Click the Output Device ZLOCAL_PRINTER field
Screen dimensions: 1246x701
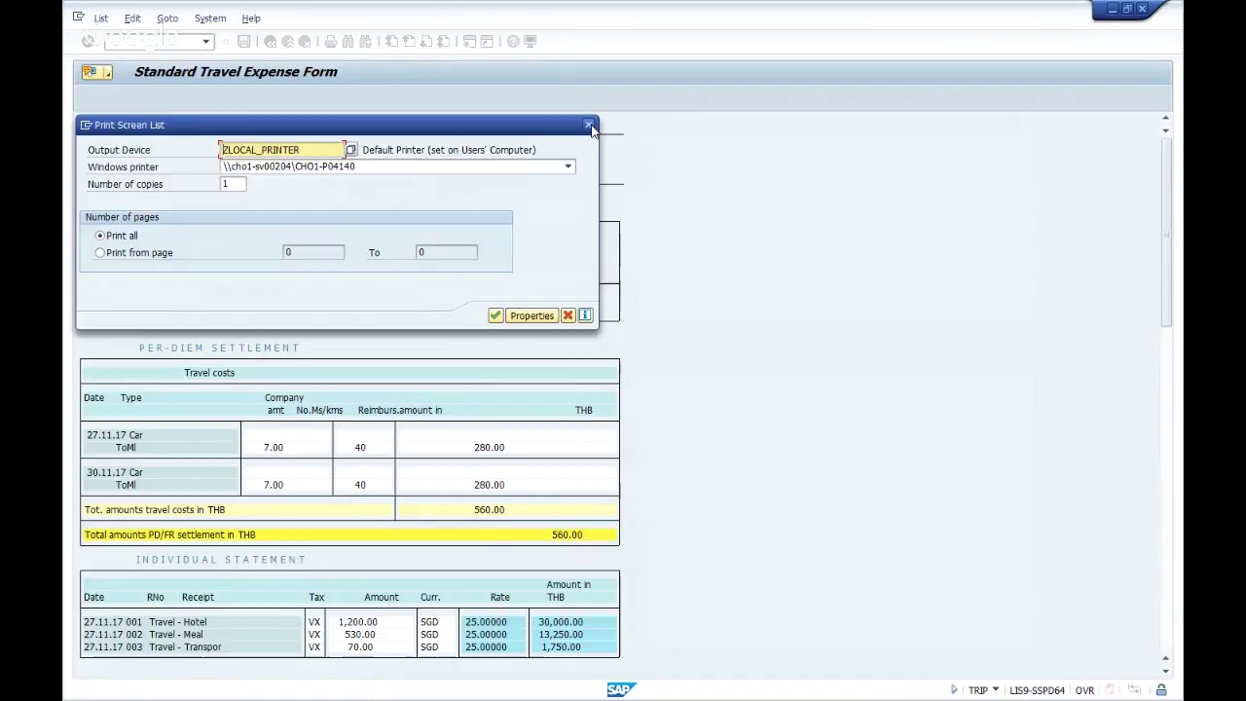(282, 150)
